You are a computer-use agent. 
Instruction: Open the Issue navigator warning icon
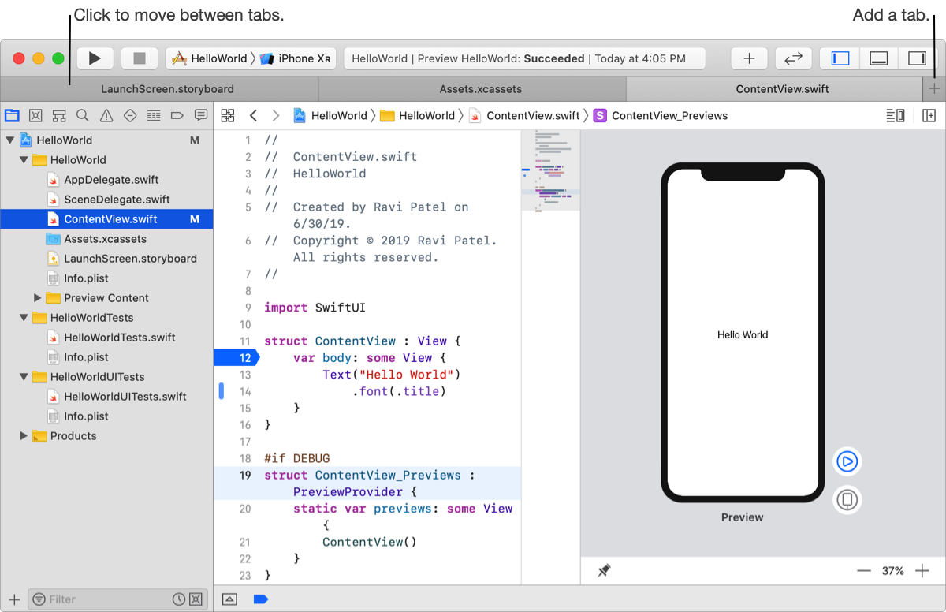coord(106,116)
